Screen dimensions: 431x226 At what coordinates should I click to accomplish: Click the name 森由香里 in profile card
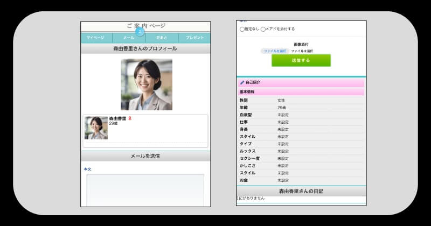click(x=117, y=118)
